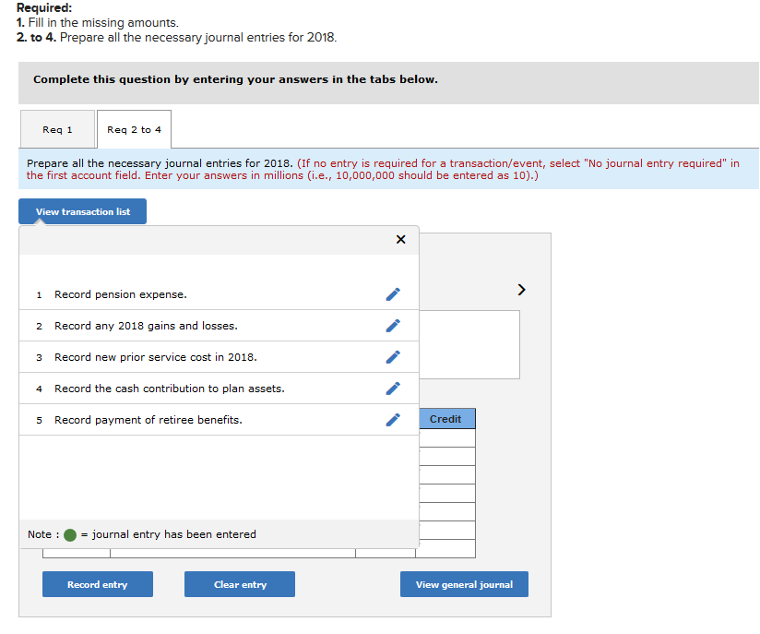The width and height of the screenshot is (760, 634).
Task: Click the last Credit input cell
Action: 447,548
